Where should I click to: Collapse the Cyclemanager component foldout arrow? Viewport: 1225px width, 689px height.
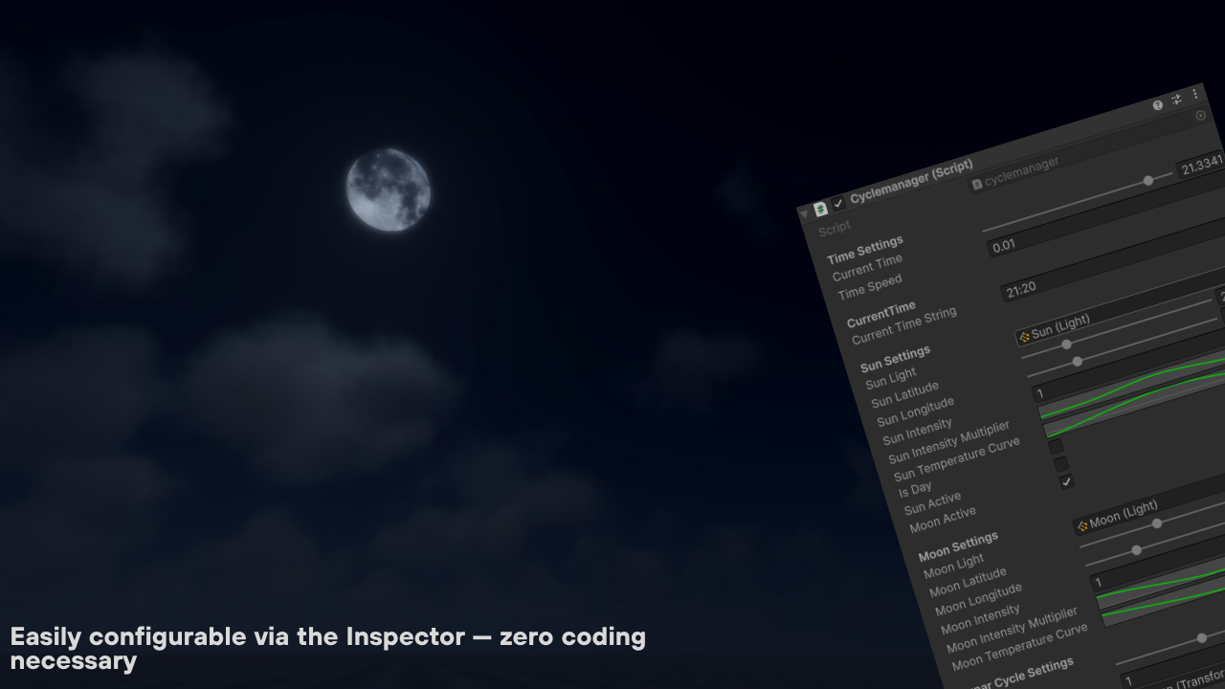[x=804, y=214]
